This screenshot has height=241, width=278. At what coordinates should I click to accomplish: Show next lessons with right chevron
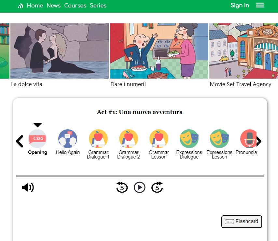click(x=259, y=141)
